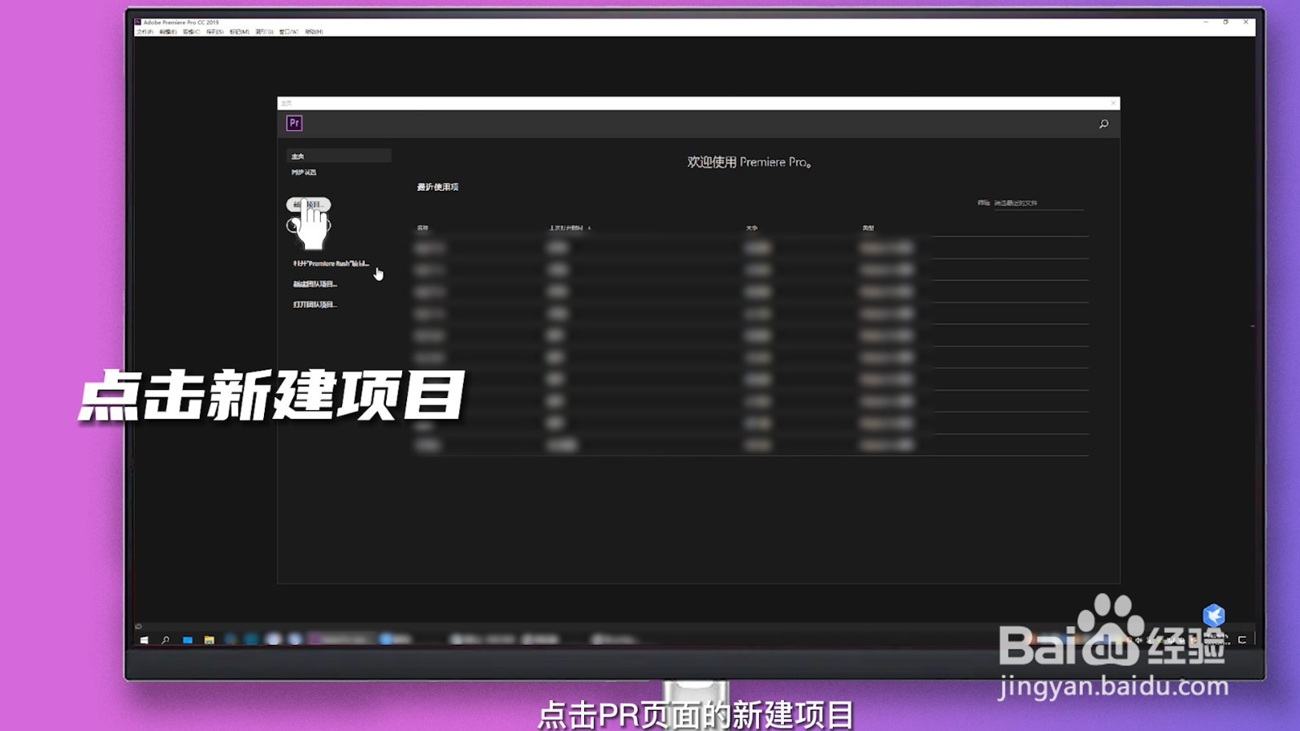Select the 同步设置 sync settings item
The height and width of the screenshot is (731, 1300).
(x=304, y=172)
